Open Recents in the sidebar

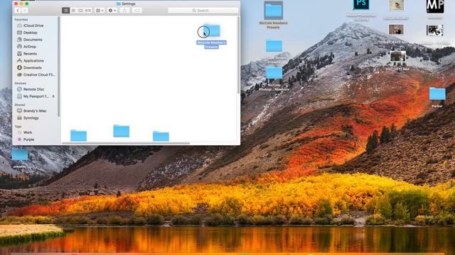pyautogui.click(x=30, y=54)
